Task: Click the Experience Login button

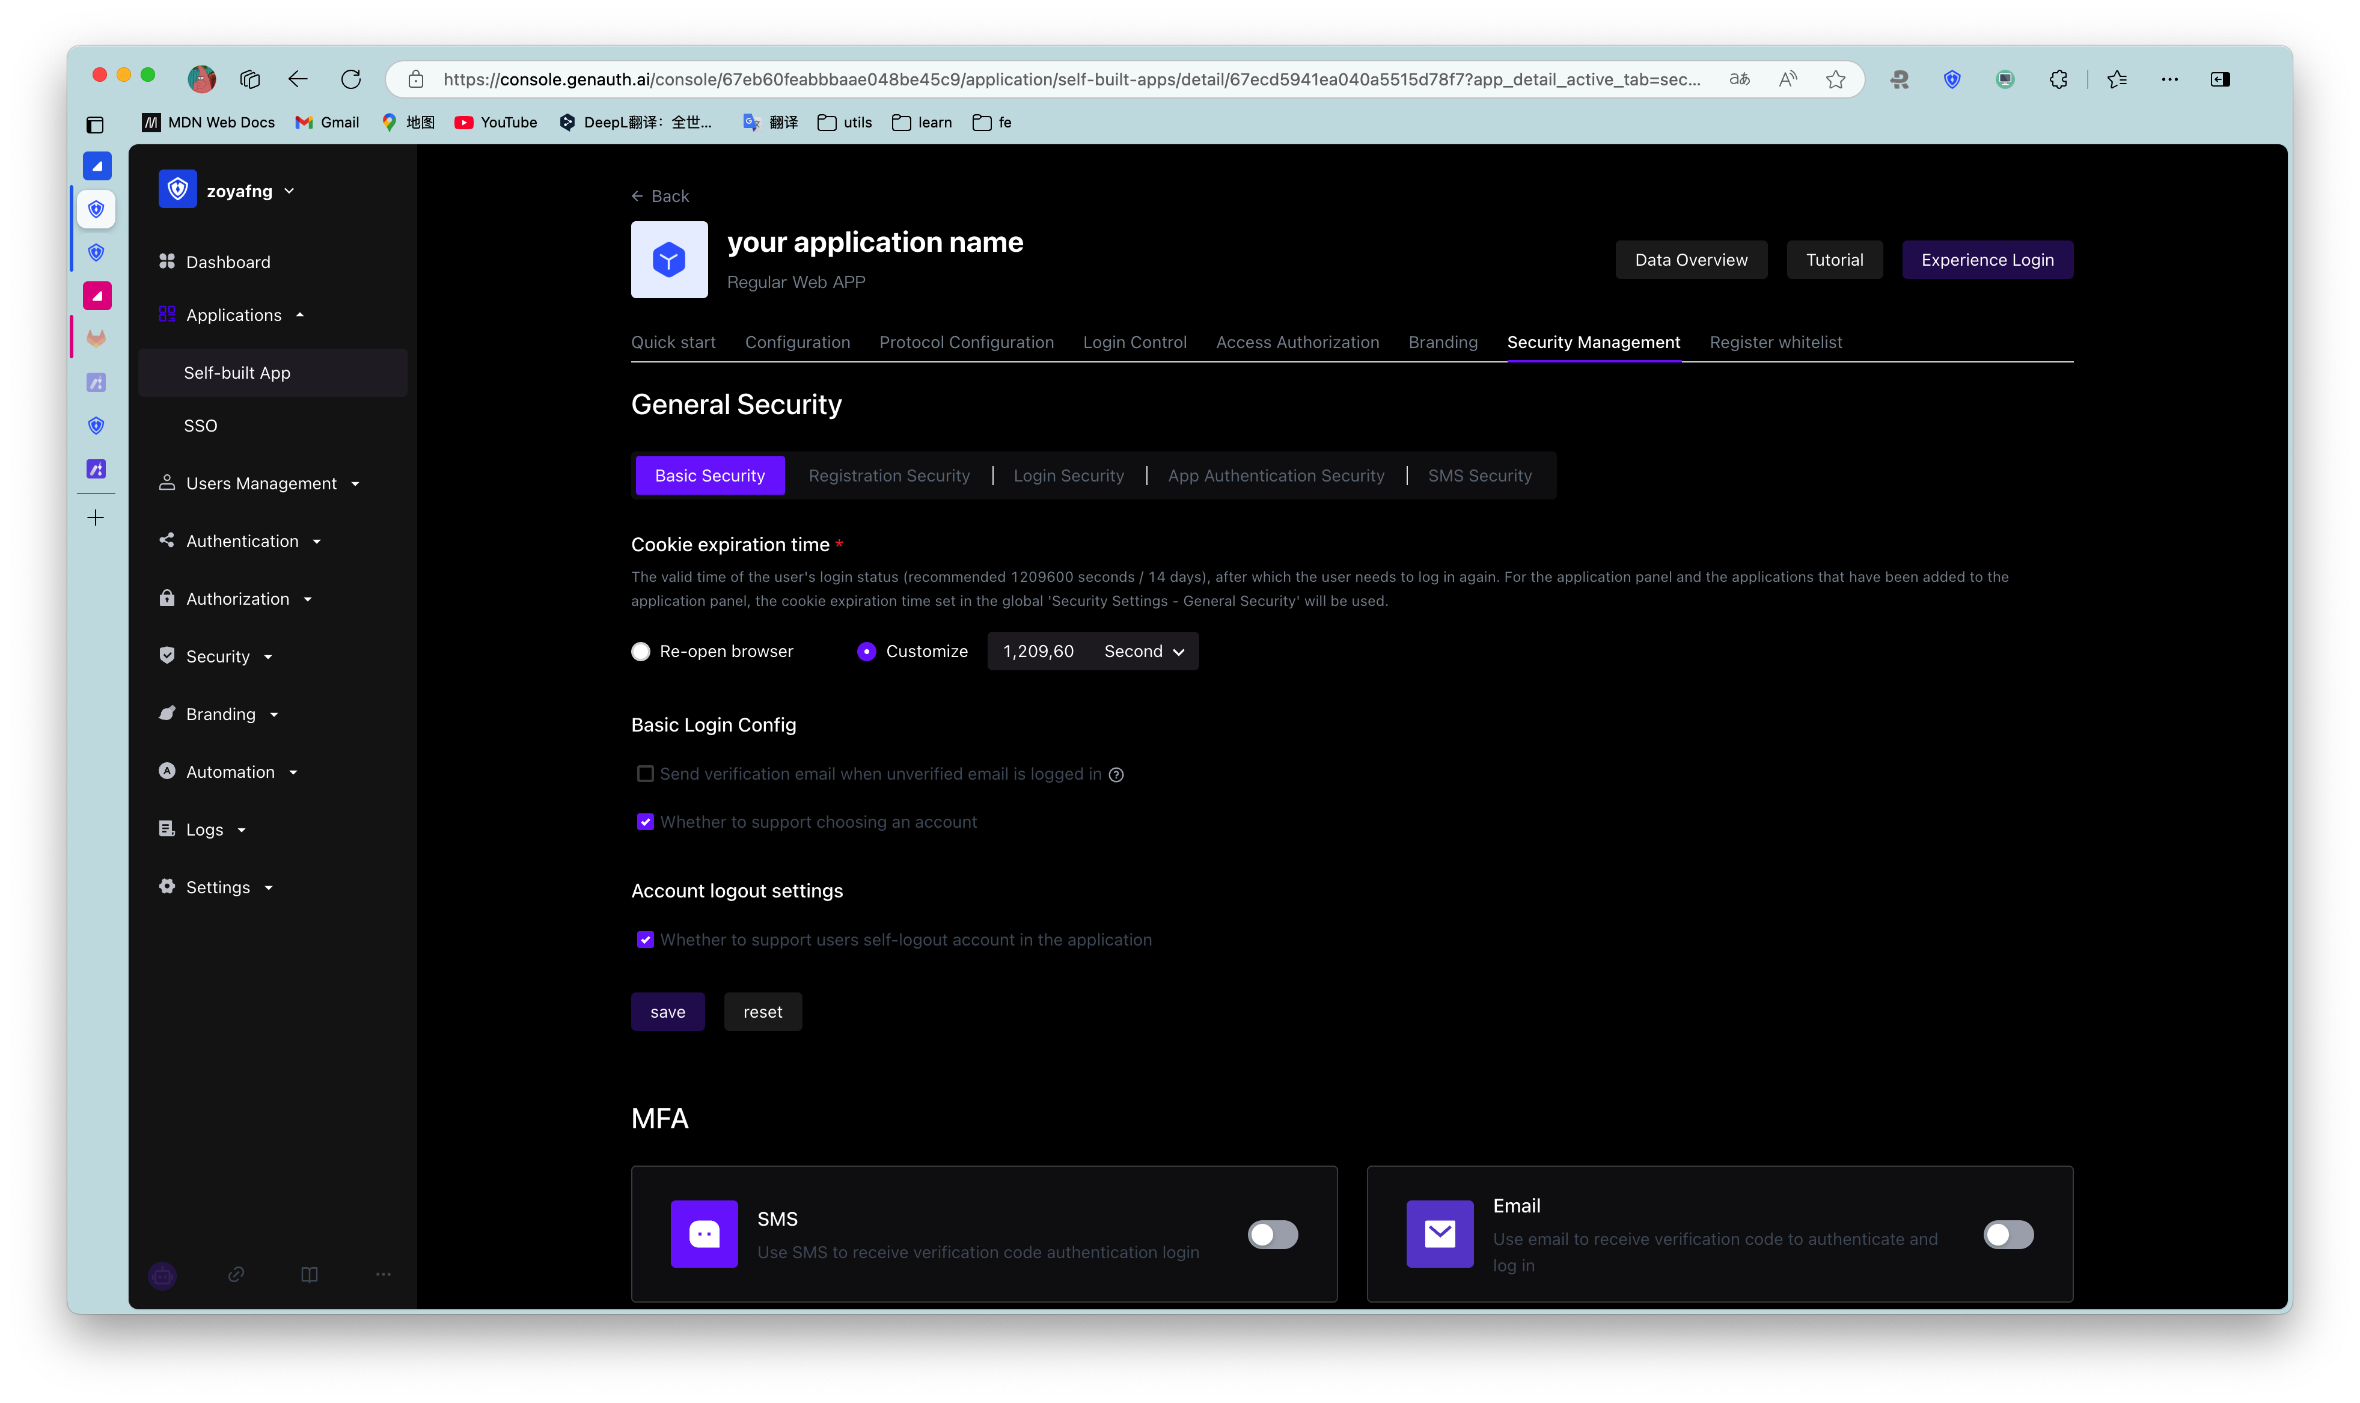Action: pos(1987,260)
